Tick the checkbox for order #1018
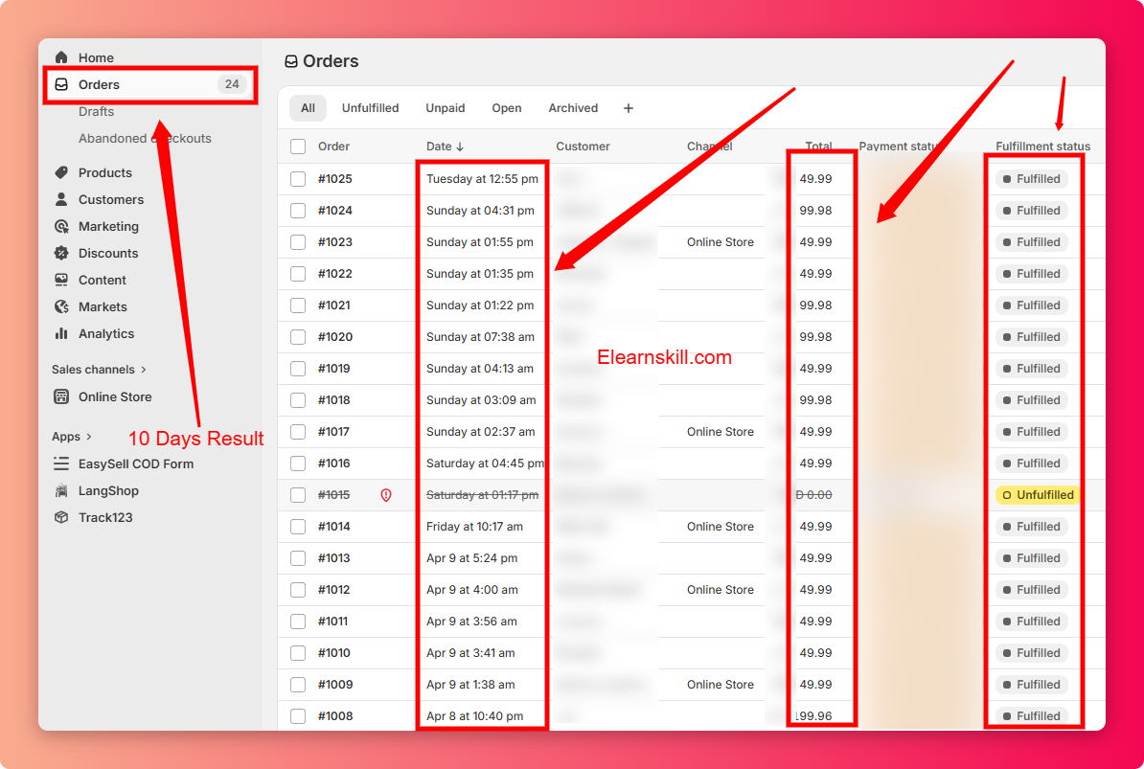1144x769 pixels. click(298, 400)
